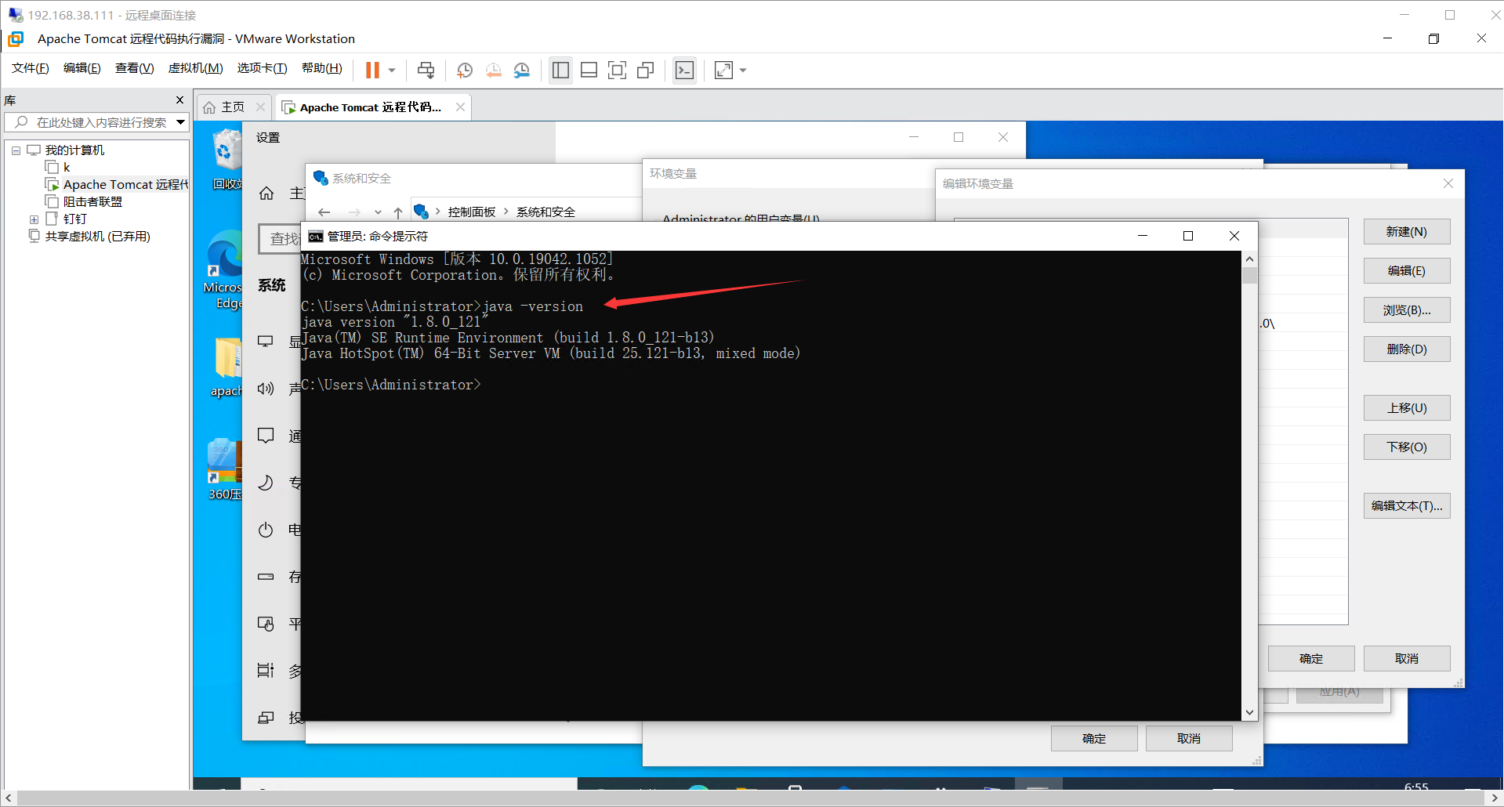Viewport: 1504px width, 807px height.
Task: Open recent locations dropdown in control panel
Action: [x=378, y=212]
